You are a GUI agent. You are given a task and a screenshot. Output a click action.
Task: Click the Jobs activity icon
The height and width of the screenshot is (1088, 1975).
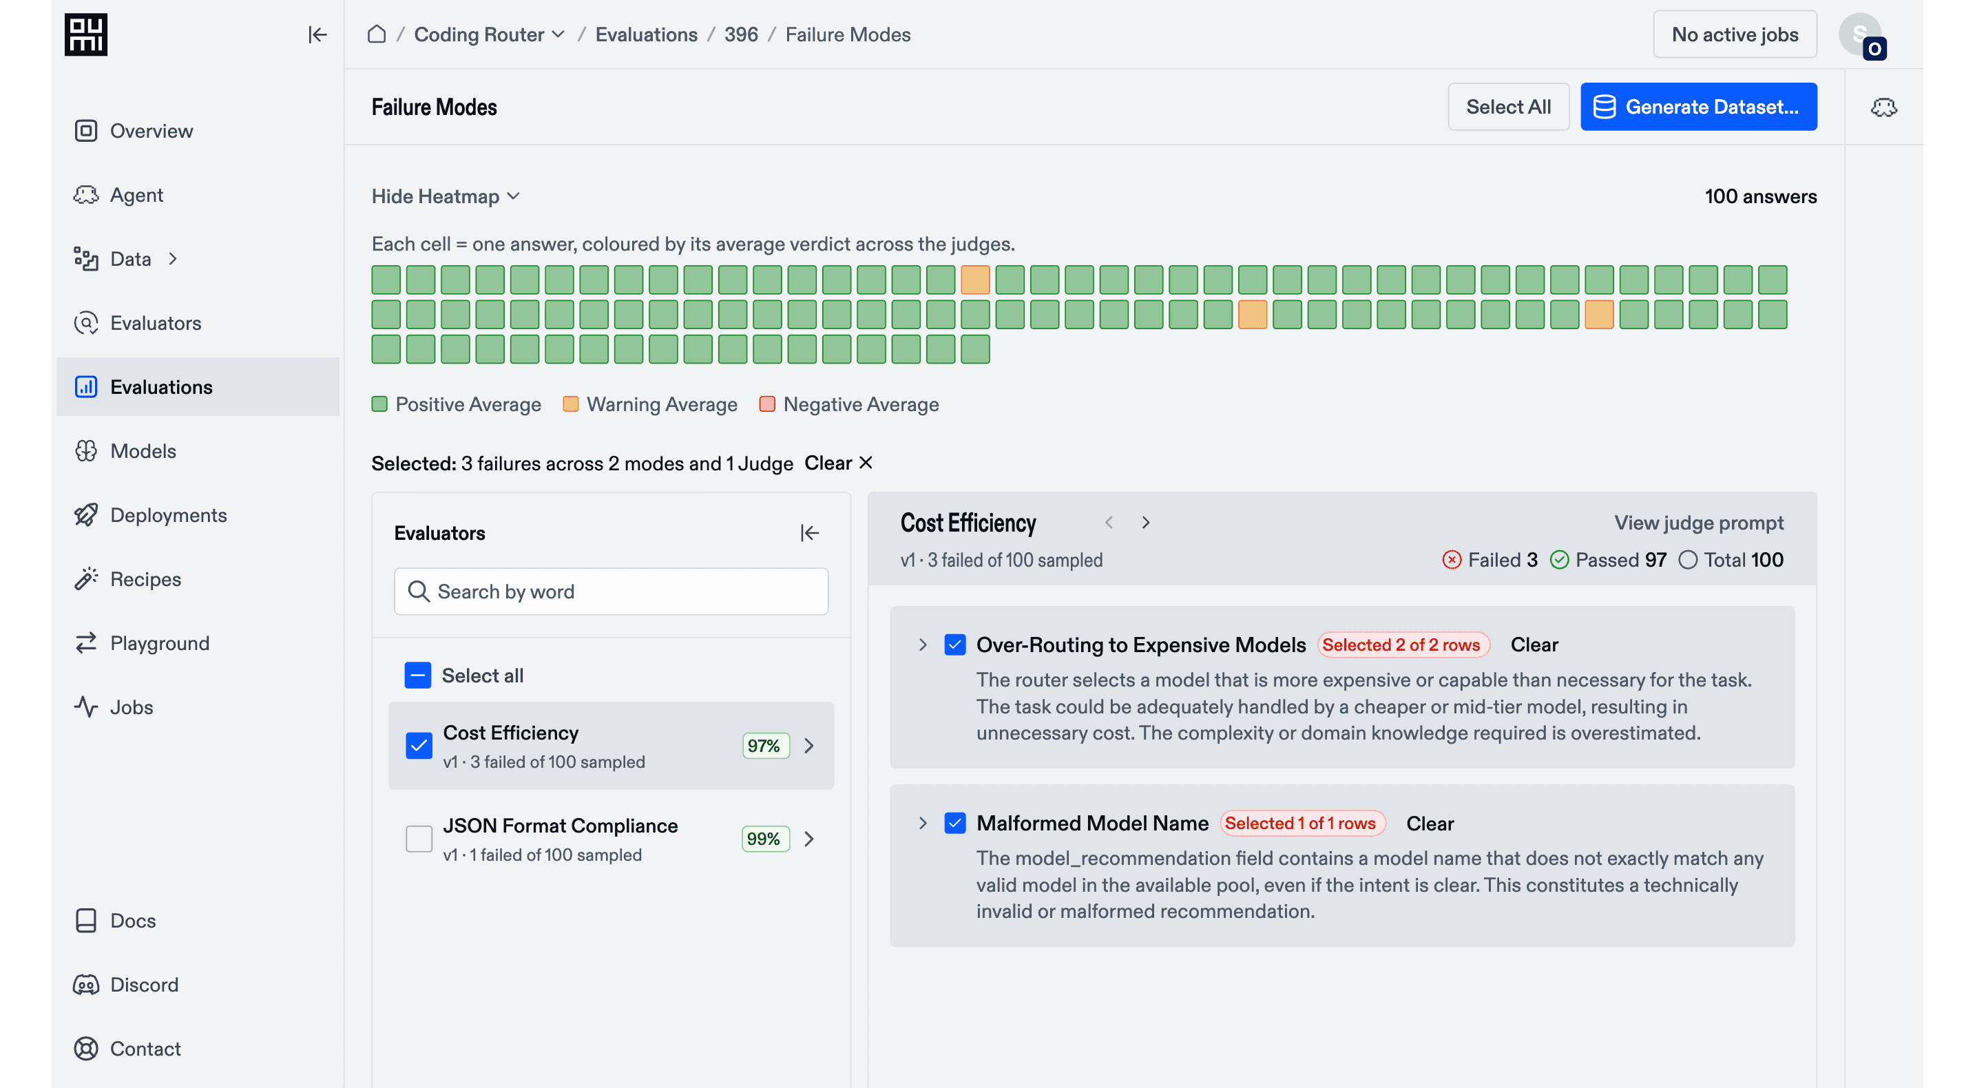click(86, 707)
